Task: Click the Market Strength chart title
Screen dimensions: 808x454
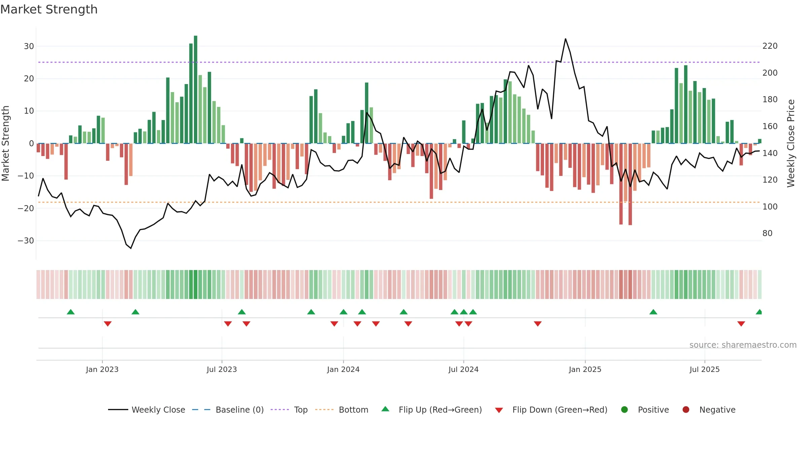Action: pyautogui.click(x=49, y=9)
